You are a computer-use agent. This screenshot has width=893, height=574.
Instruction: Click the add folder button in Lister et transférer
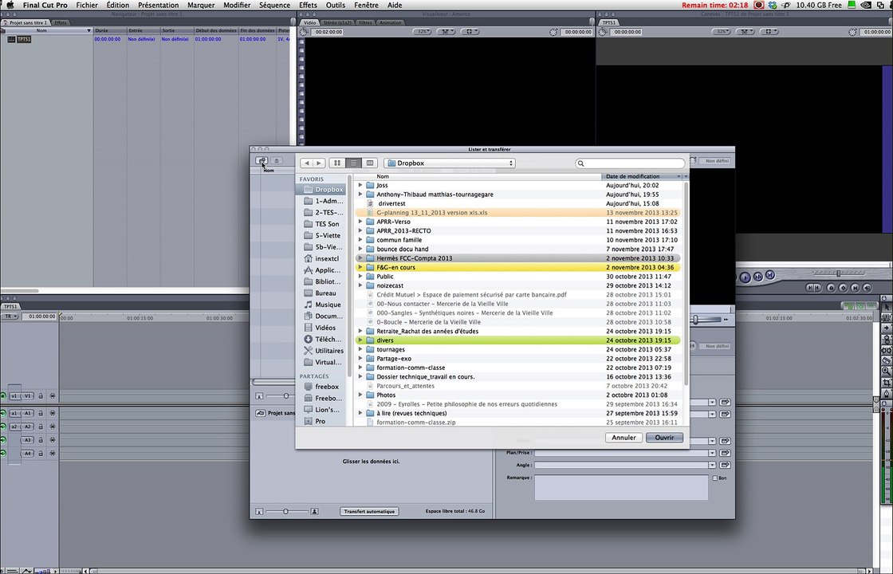click(x=262, y=161)
